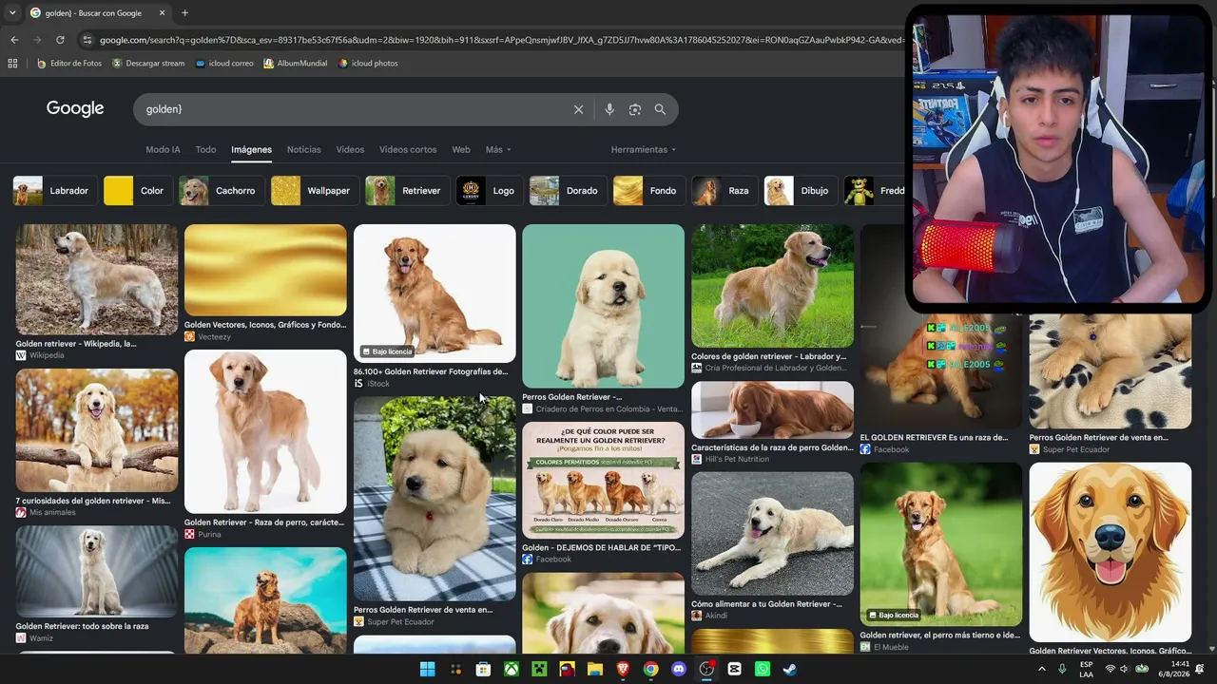Open Google Lens image search icon

point(635,109)
